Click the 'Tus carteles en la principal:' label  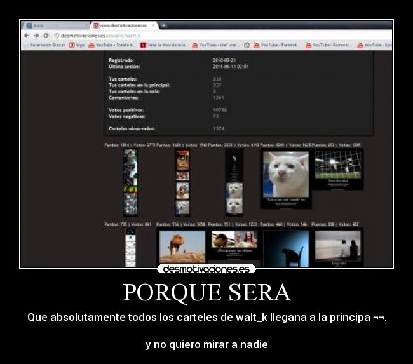click(140, 85)
